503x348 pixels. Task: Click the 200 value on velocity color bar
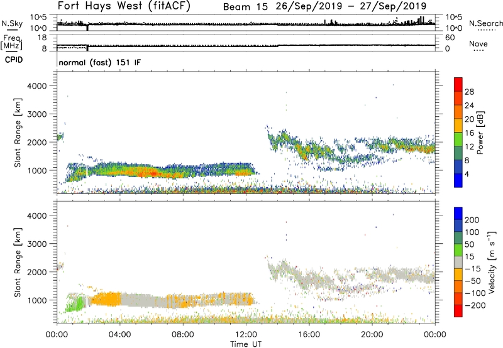pos(472,220)
